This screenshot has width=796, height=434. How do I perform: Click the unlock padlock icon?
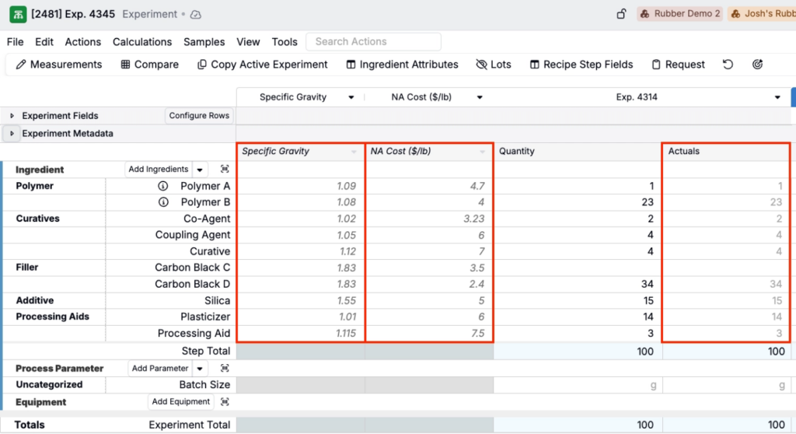[621, 14]
